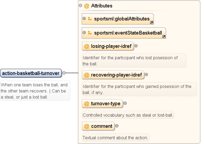This screenshot has height=144, width=205.
Task: Click the globalAttributes reference arrow icon
Action: (x=152, y=23)
